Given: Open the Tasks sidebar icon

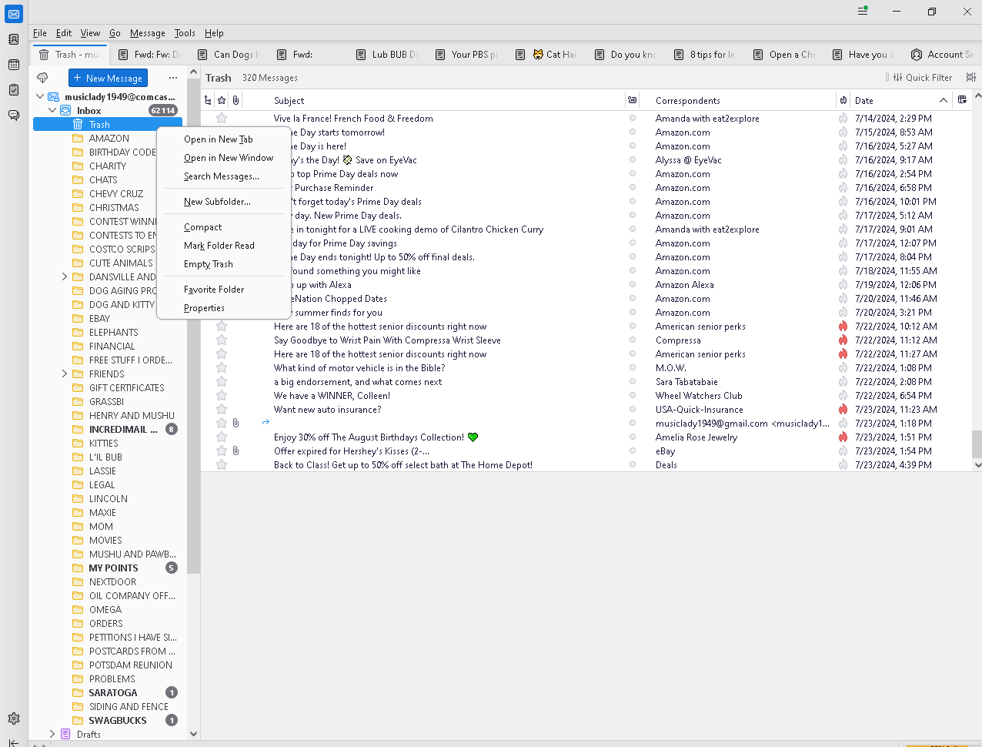Looking at the screenshot, I should coord(14,90).
